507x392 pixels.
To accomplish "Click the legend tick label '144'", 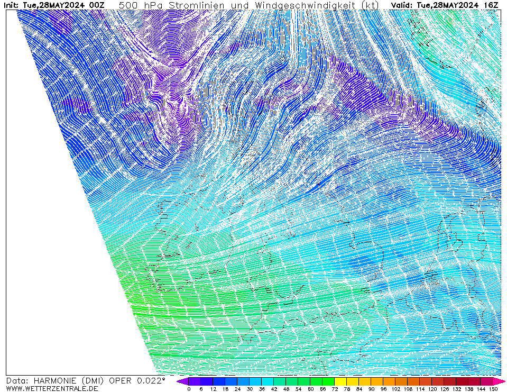I will point(481,389).
